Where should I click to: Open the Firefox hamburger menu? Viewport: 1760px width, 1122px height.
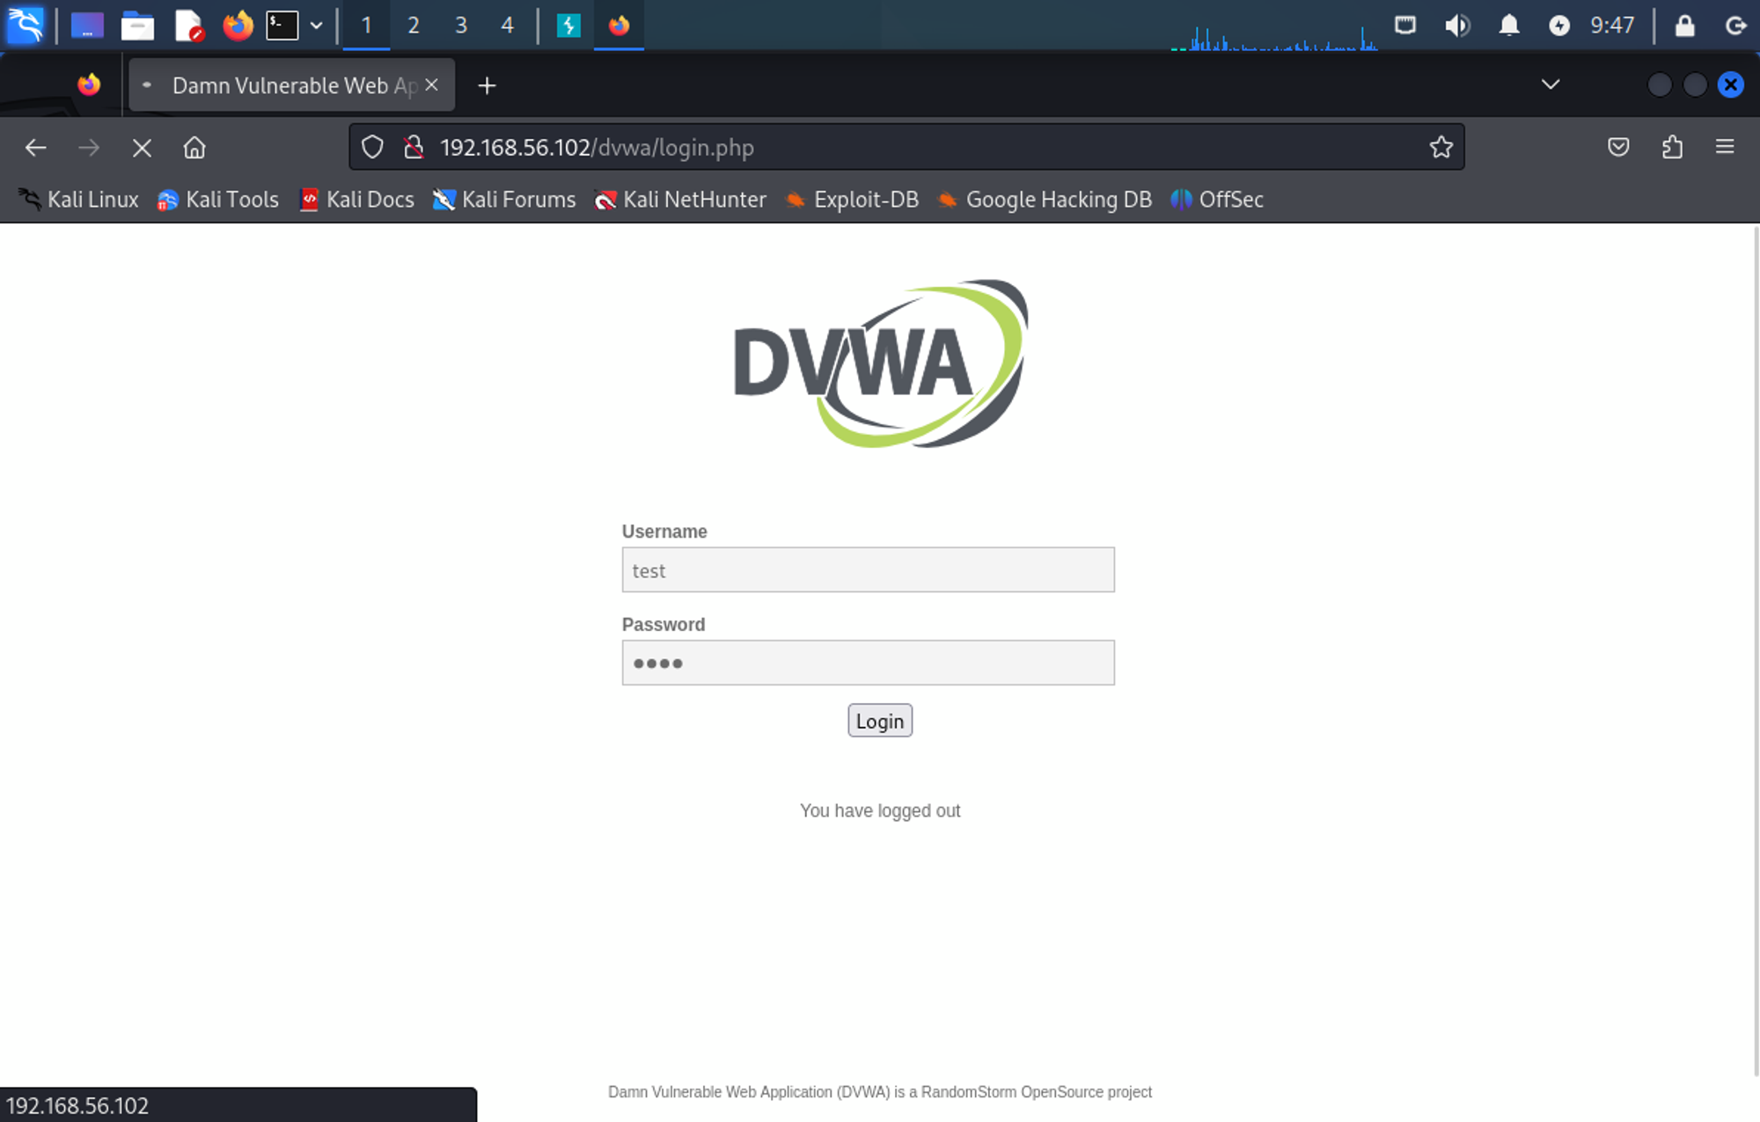1725,147
